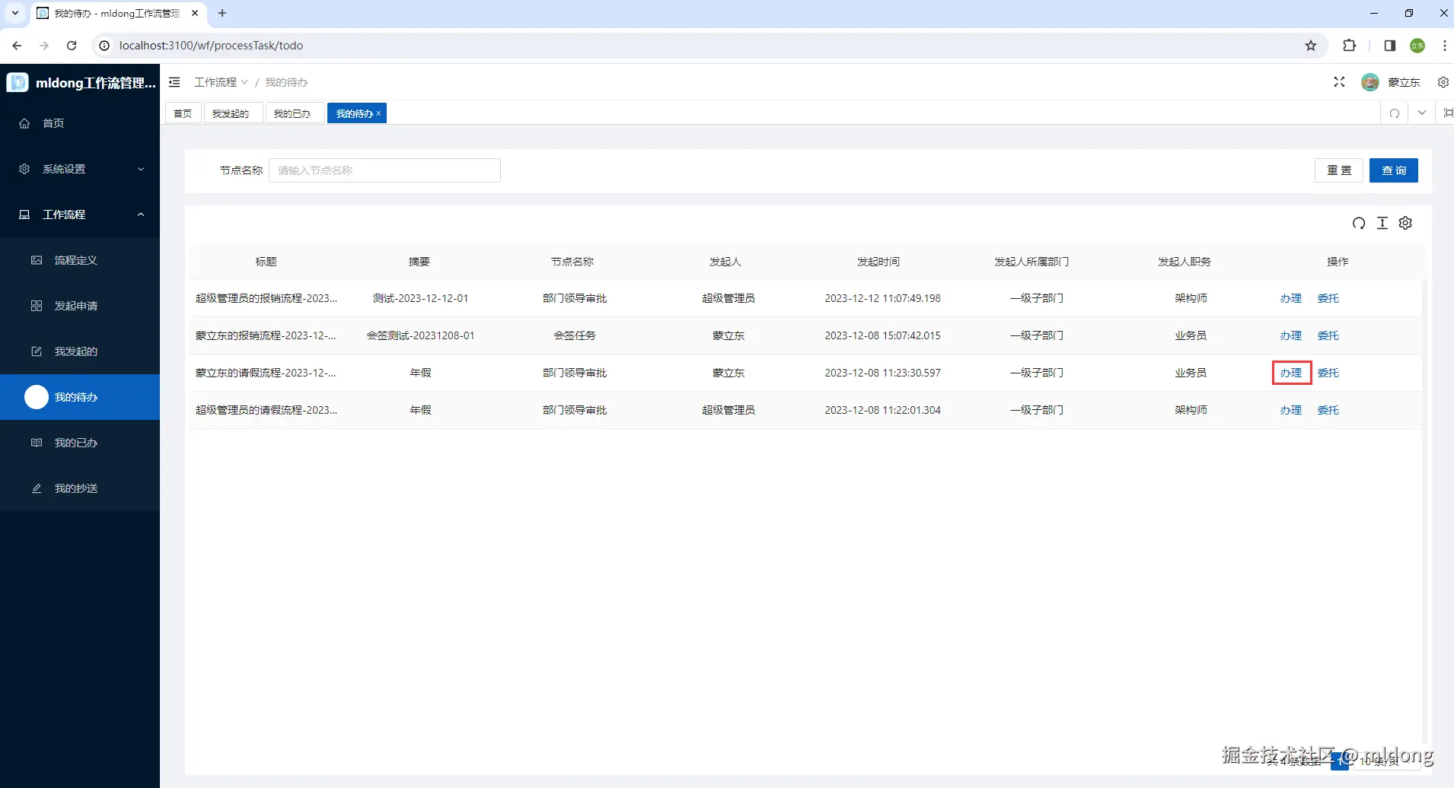The image size is (1454, 788).
Task: Go back with the browser back arrow
Action: [x=17, y=46]
